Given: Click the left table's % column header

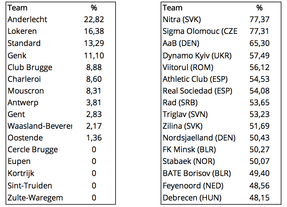Looking at the screenshot, I should point(94,8).
